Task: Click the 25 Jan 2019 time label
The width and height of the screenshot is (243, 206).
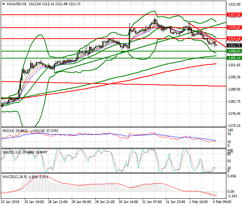Action: pos(10,202)
